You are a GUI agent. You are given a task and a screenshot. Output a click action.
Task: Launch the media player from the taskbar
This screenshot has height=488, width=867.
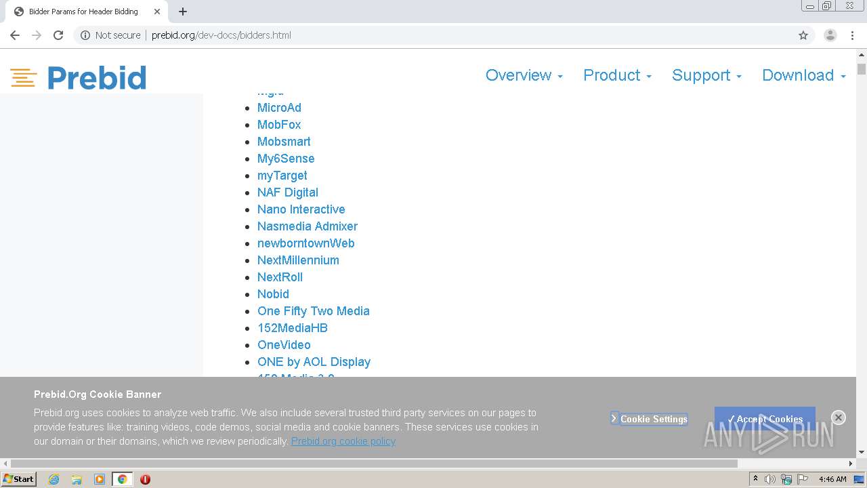point(100,479)
